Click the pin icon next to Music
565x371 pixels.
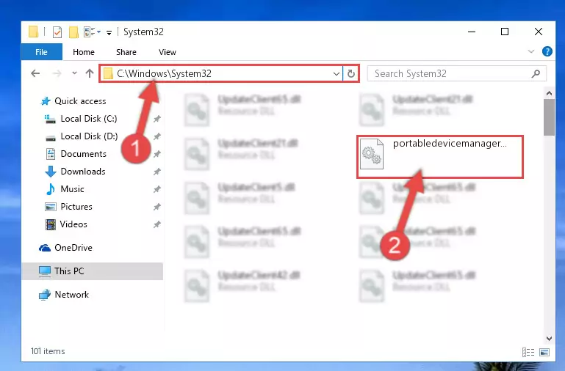point(156,189)
